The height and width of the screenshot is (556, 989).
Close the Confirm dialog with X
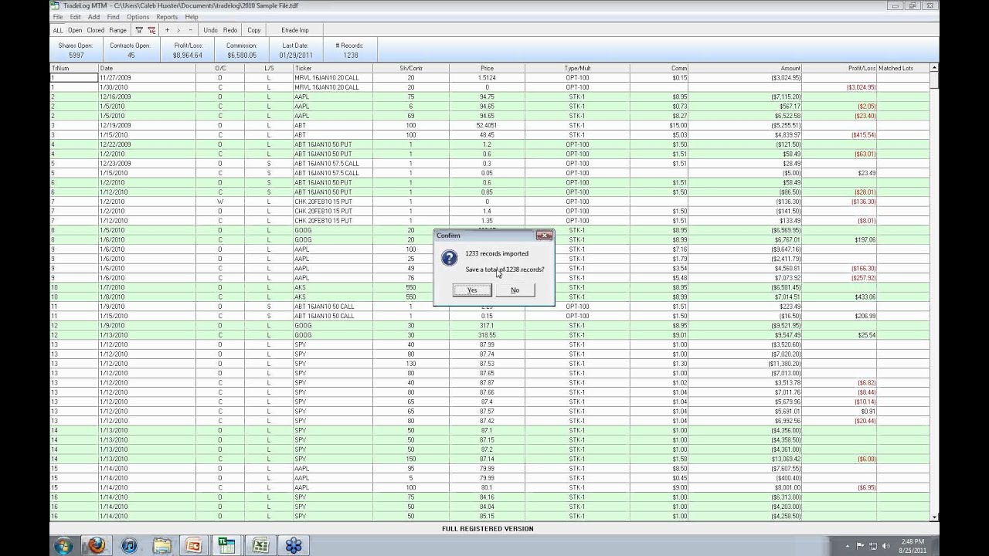coord(544,236)
